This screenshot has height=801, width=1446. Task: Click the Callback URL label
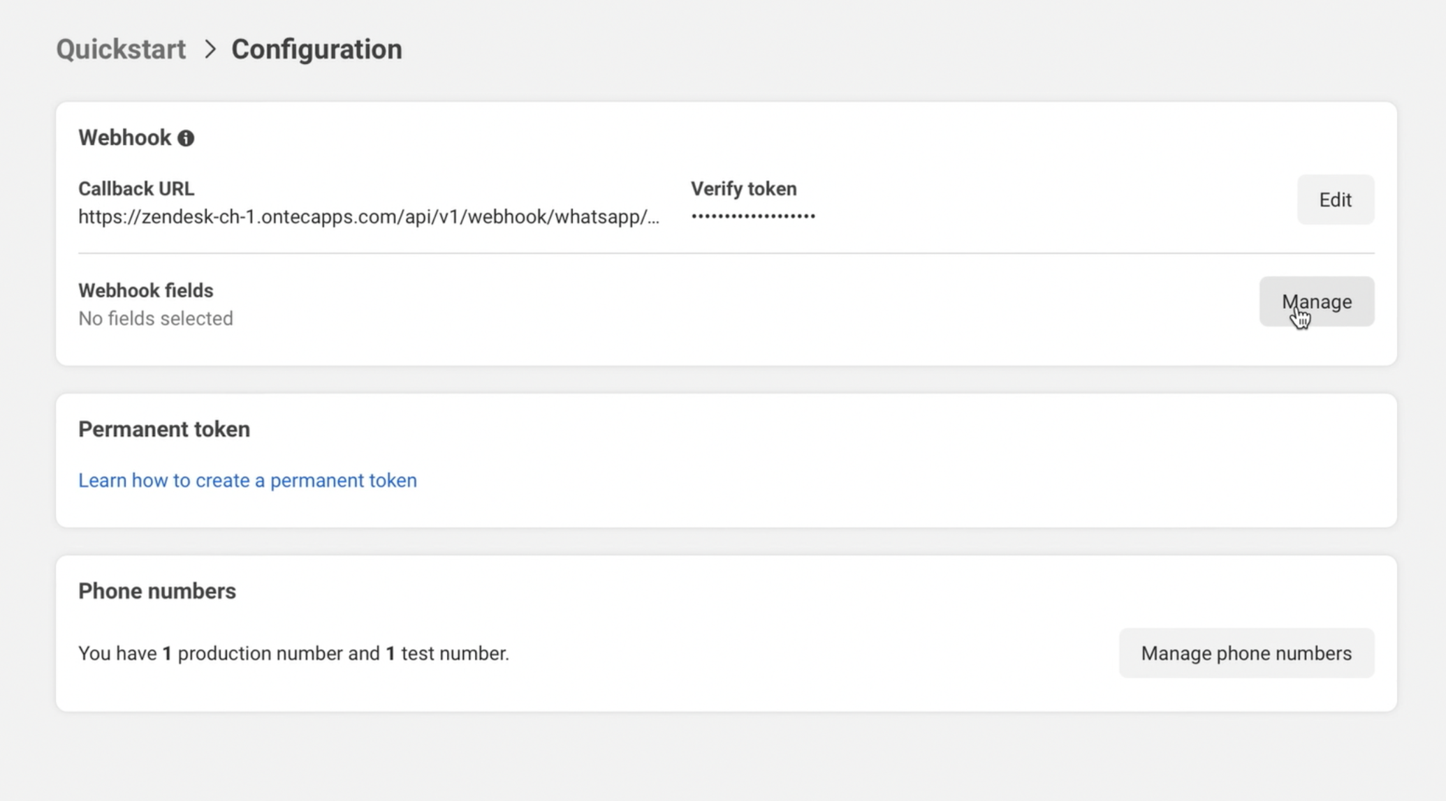coord(136,188)
